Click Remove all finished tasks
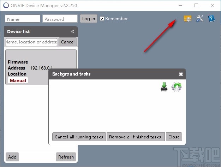The height and width of the screenshot is (167, 221). click(136, 137)
